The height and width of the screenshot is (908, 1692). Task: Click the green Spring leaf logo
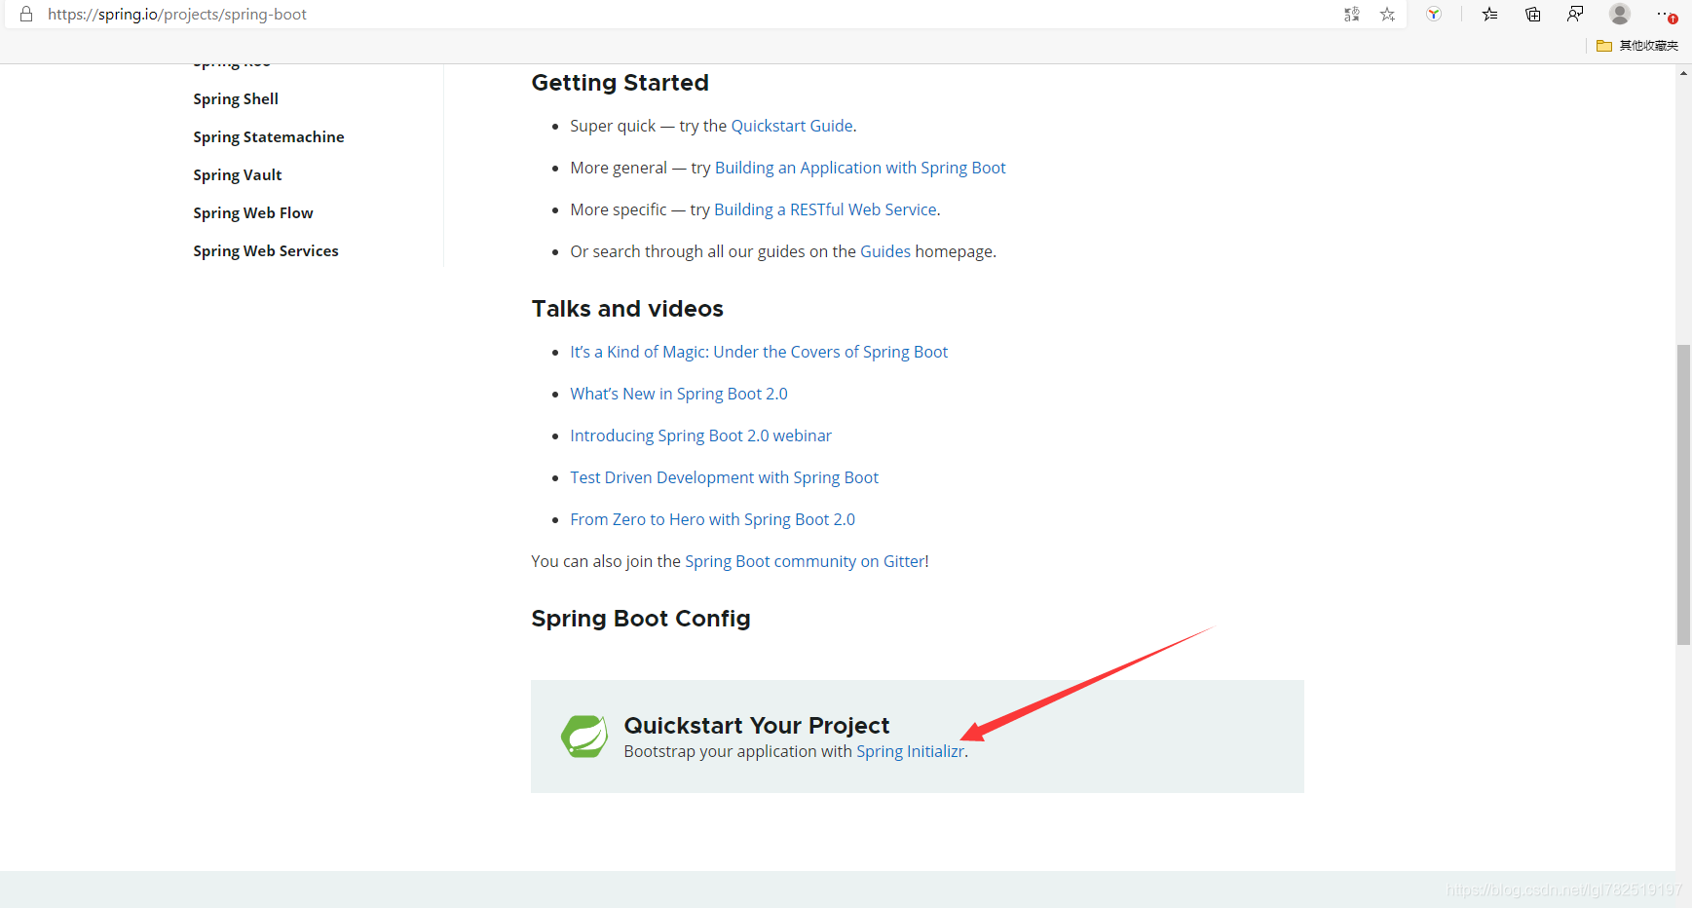pos(584,737)
